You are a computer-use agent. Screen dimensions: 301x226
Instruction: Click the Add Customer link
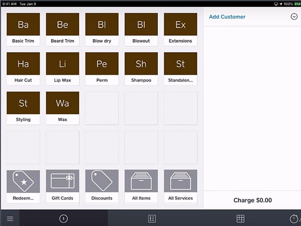click(x=227, y=17)
